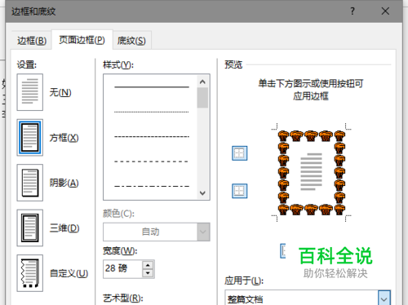Open the 页面边框(P) tab
Screen dimensions: 408x305
82,40
